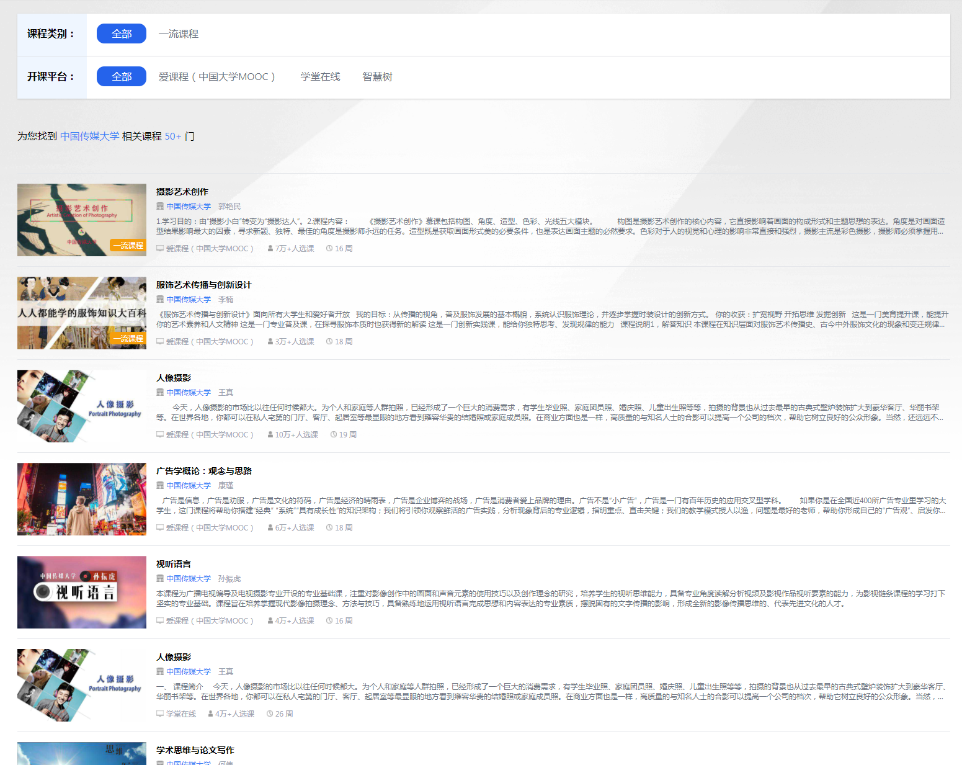Click the 摄影艺术创作 course thumbnail
This screenshot has width=962, height=765.
point(82,220)
